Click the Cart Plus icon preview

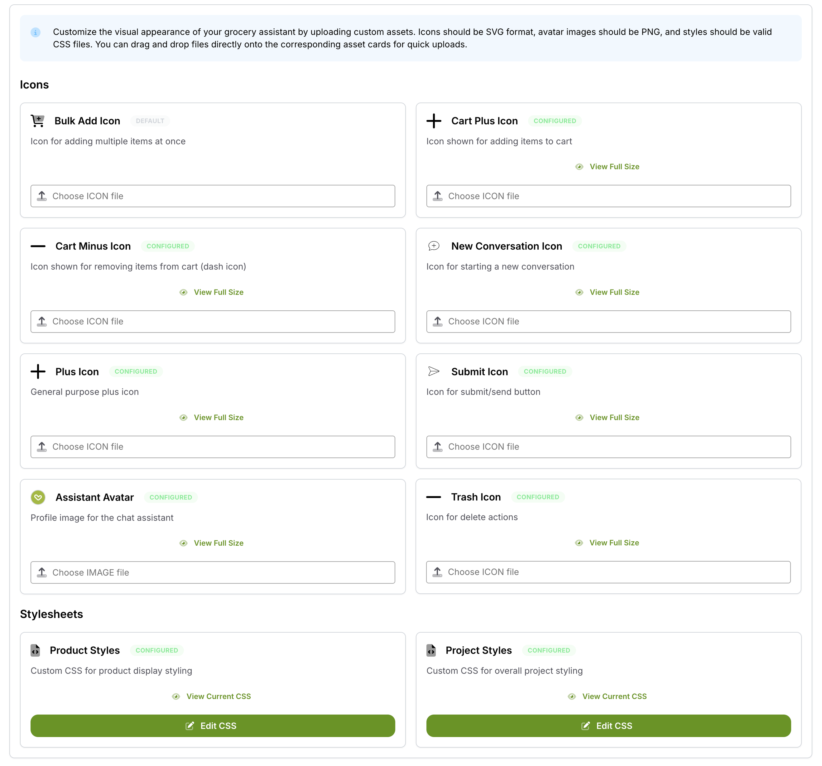[x=434, y=121]
